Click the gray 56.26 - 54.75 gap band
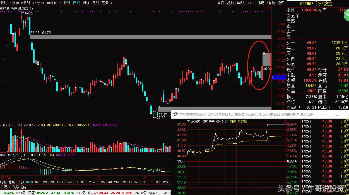The image size is (349, 195). coord(151,37)
